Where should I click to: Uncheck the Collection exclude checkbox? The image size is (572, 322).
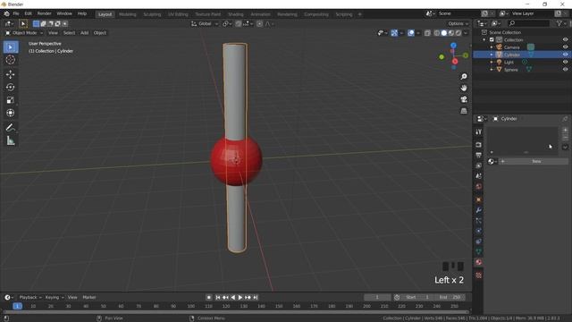point(492,39)
